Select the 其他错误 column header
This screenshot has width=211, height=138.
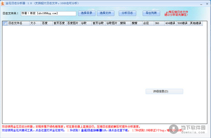[196, 23]
